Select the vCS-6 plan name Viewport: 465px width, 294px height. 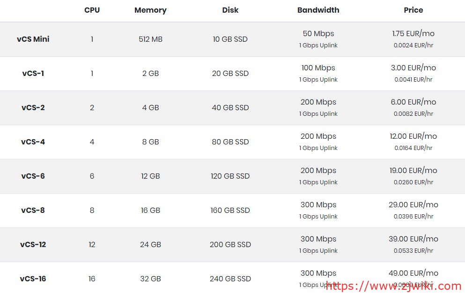tap(33, 176)
